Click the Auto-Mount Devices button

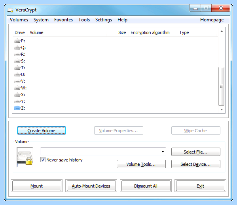click(91, 186)
